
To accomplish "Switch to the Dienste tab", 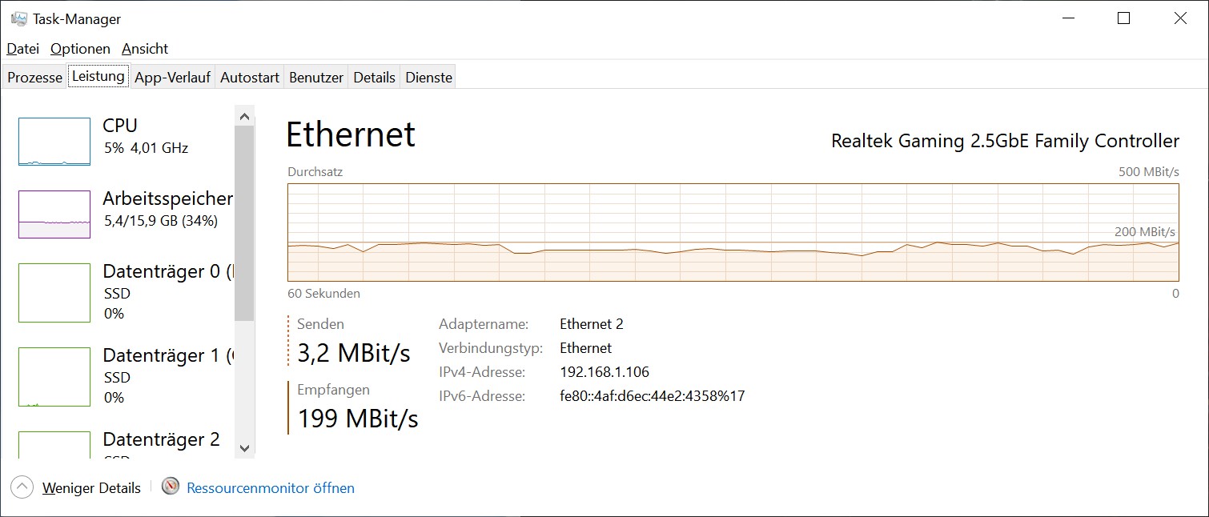I will pos(429,78).
